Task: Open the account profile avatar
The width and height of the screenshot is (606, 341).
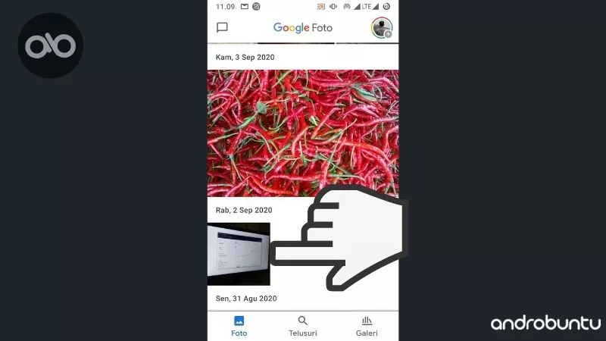Action: pos(382,28)
